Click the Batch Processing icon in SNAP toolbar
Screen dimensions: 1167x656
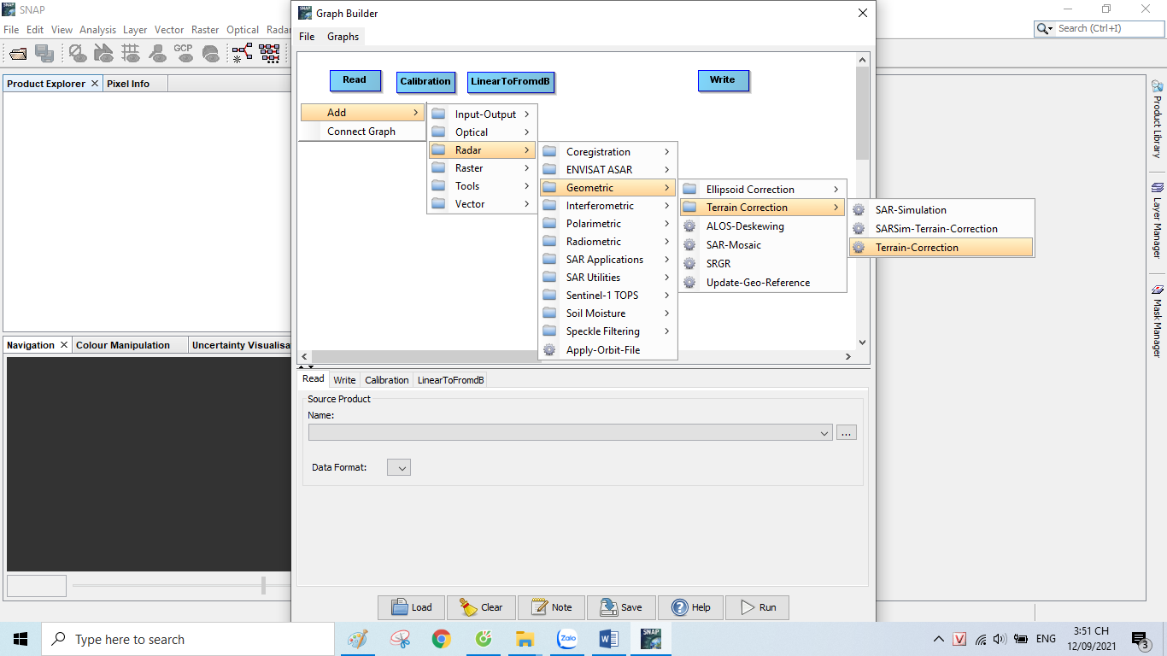point(269,53)
